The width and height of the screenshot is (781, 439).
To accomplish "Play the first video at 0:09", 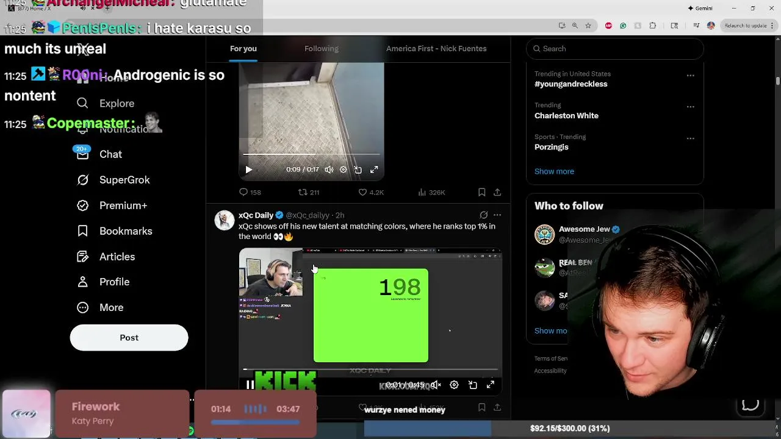I will tap(248, 170).
